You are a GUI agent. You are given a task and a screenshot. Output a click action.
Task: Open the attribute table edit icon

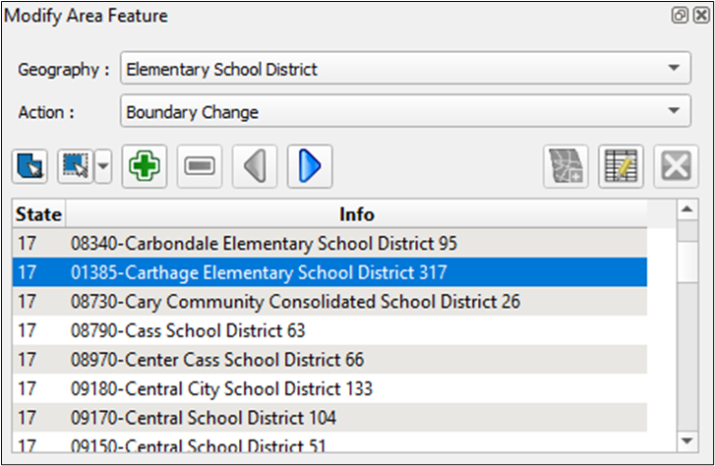(x=621, y=166)
